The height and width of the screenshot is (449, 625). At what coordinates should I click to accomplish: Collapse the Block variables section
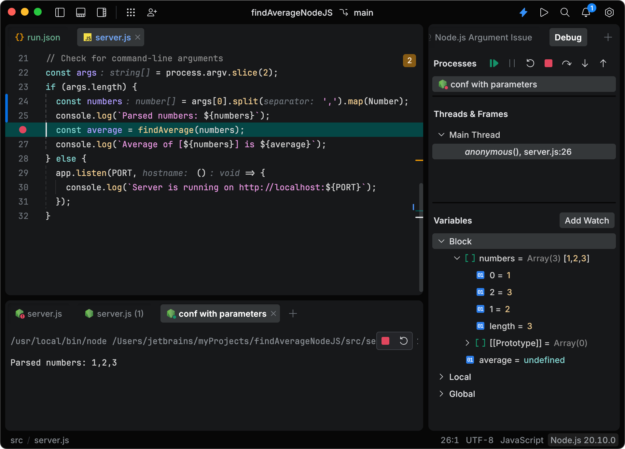coord(441,241)
